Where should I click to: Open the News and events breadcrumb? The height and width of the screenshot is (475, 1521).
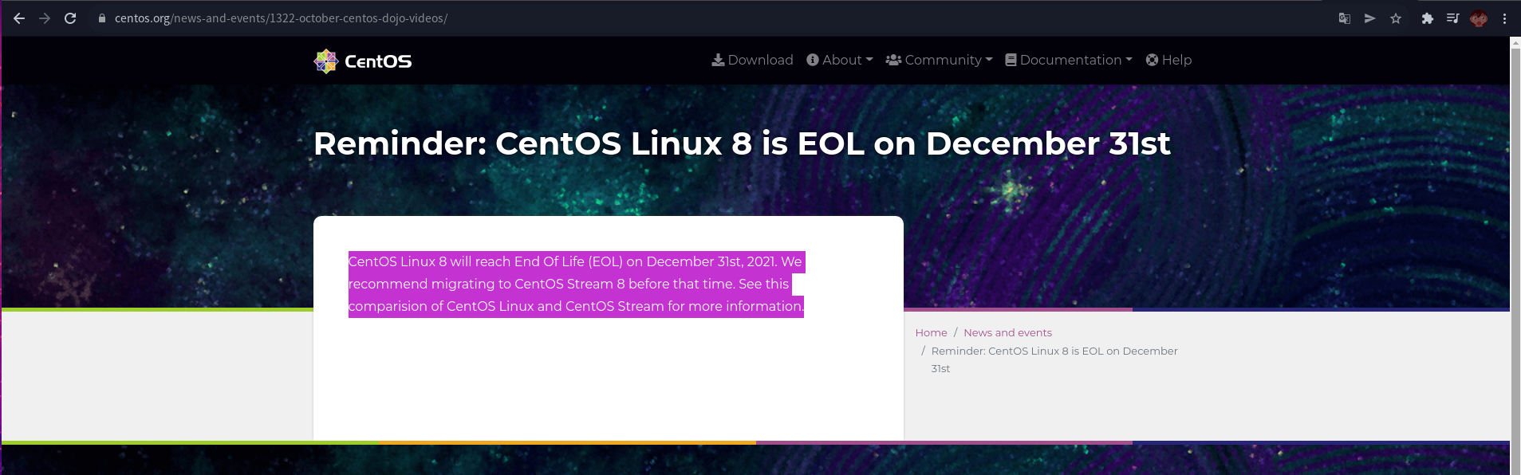tap(1007, 332)
